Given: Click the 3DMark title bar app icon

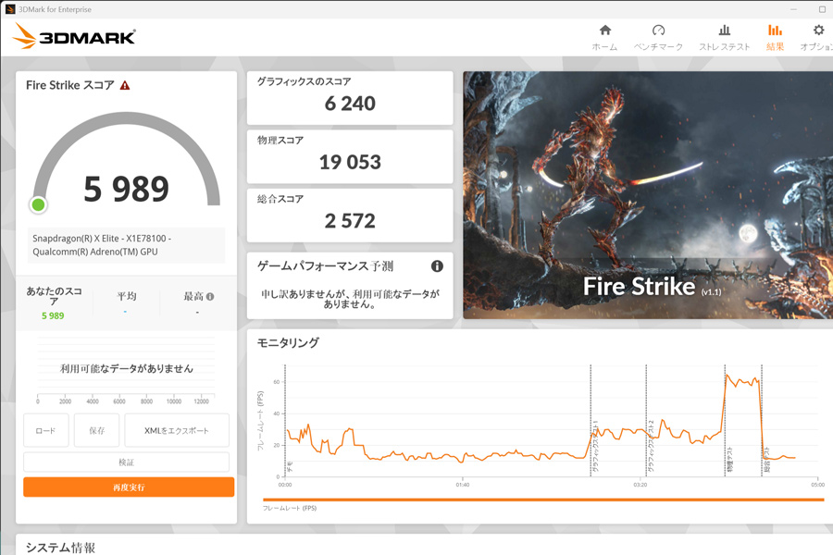Looking at the screenshot, I should click(x=10, y=9).
